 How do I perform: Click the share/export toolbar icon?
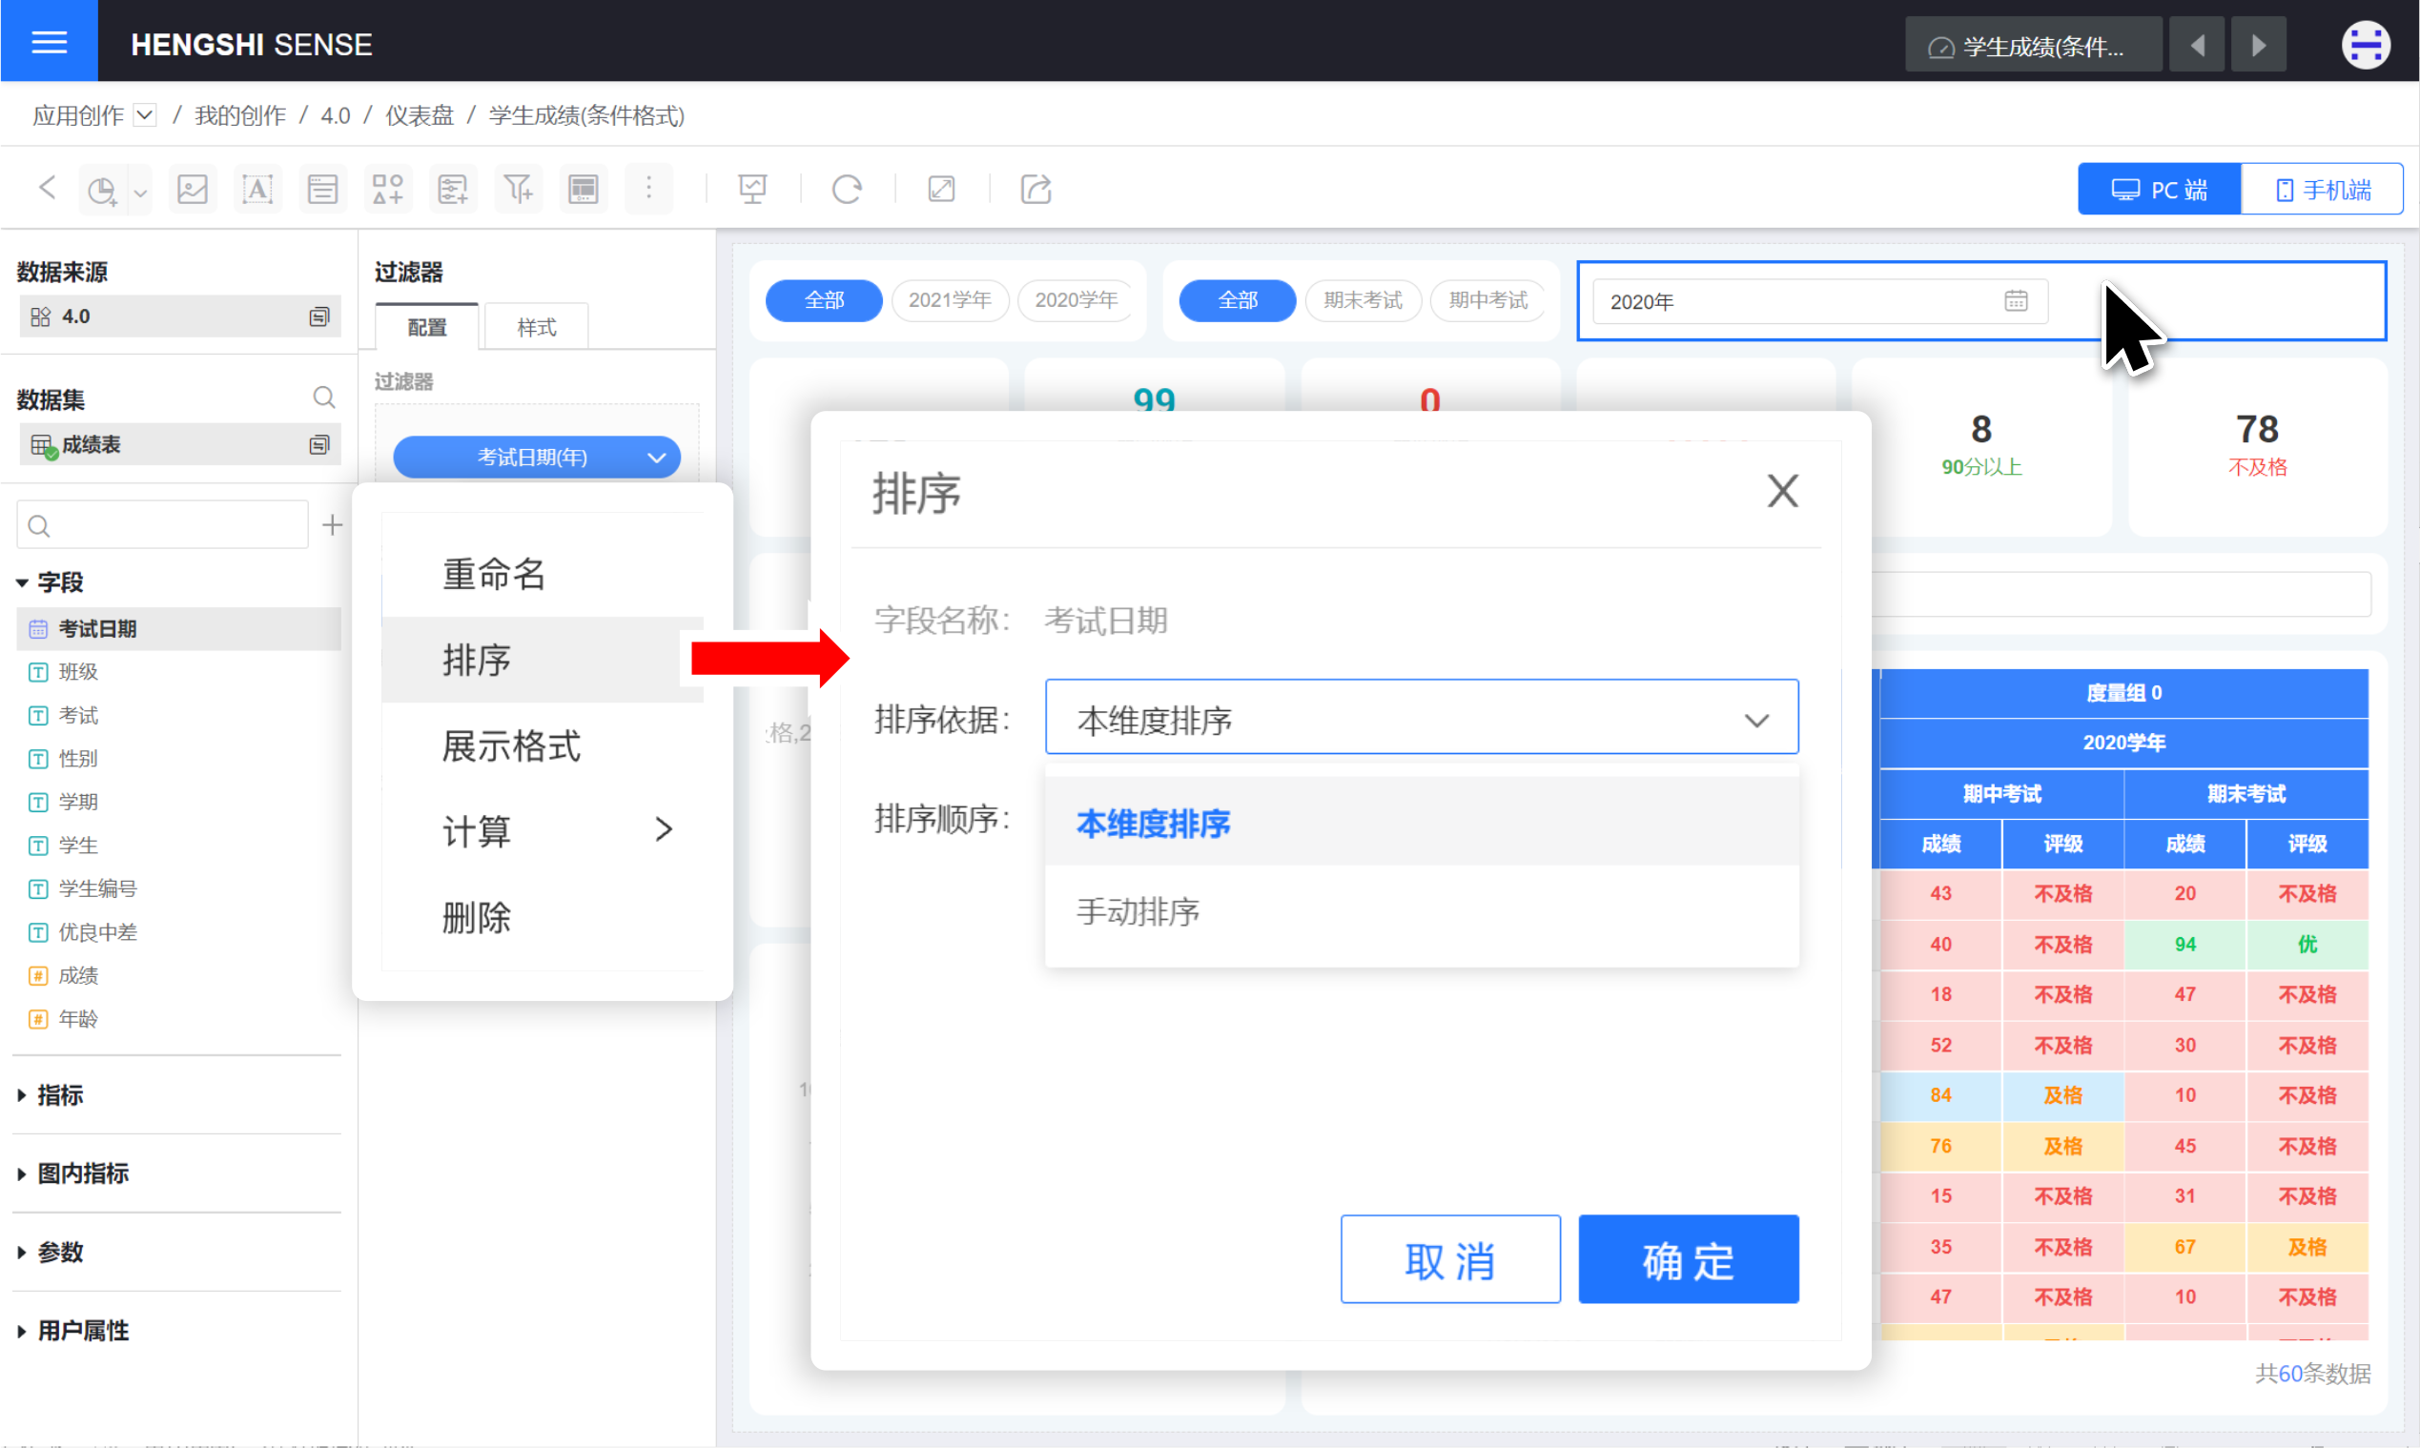point(1036,190)
